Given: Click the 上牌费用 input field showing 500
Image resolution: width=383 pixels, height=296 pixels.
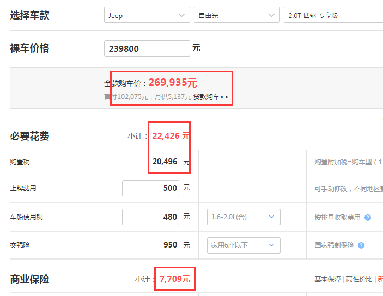Looking at the screenshot, I should [150, 188].
